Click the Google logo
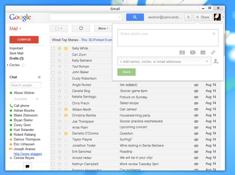Screen dimensions: 235x175 tap(20, 17)
